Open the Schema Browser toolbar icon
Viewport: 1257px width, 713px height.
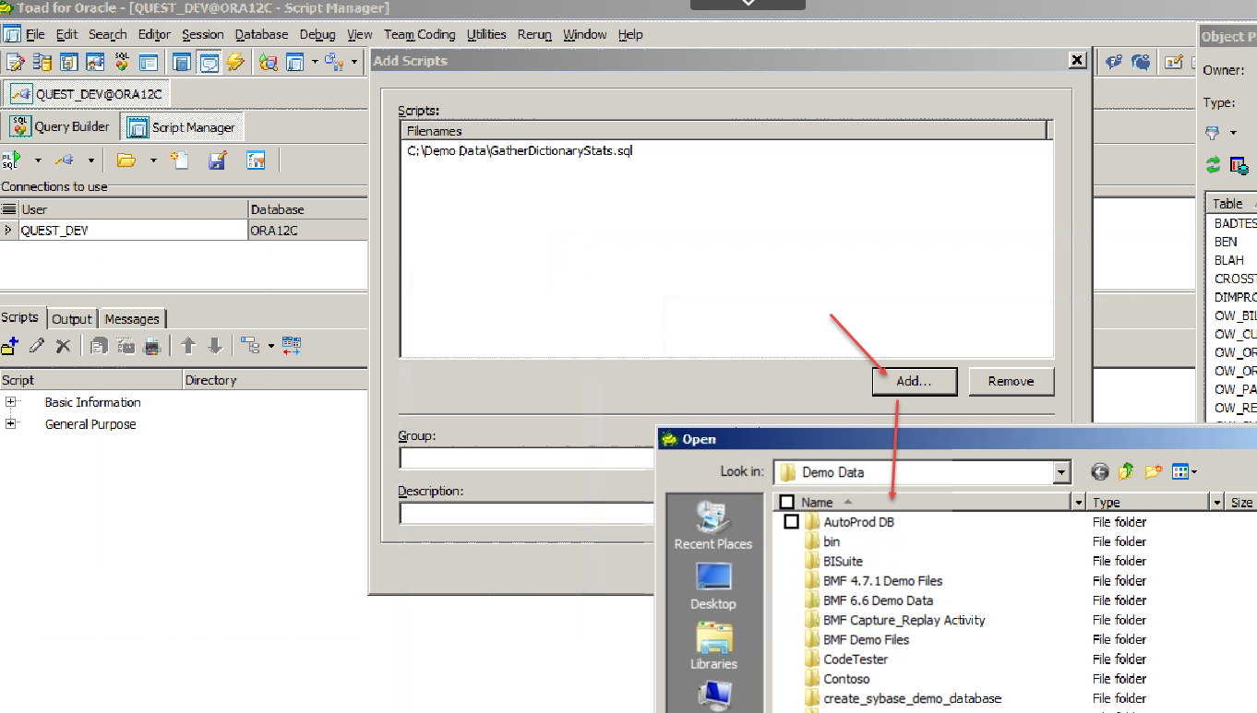pyautogui.click(x=42, y=62)
